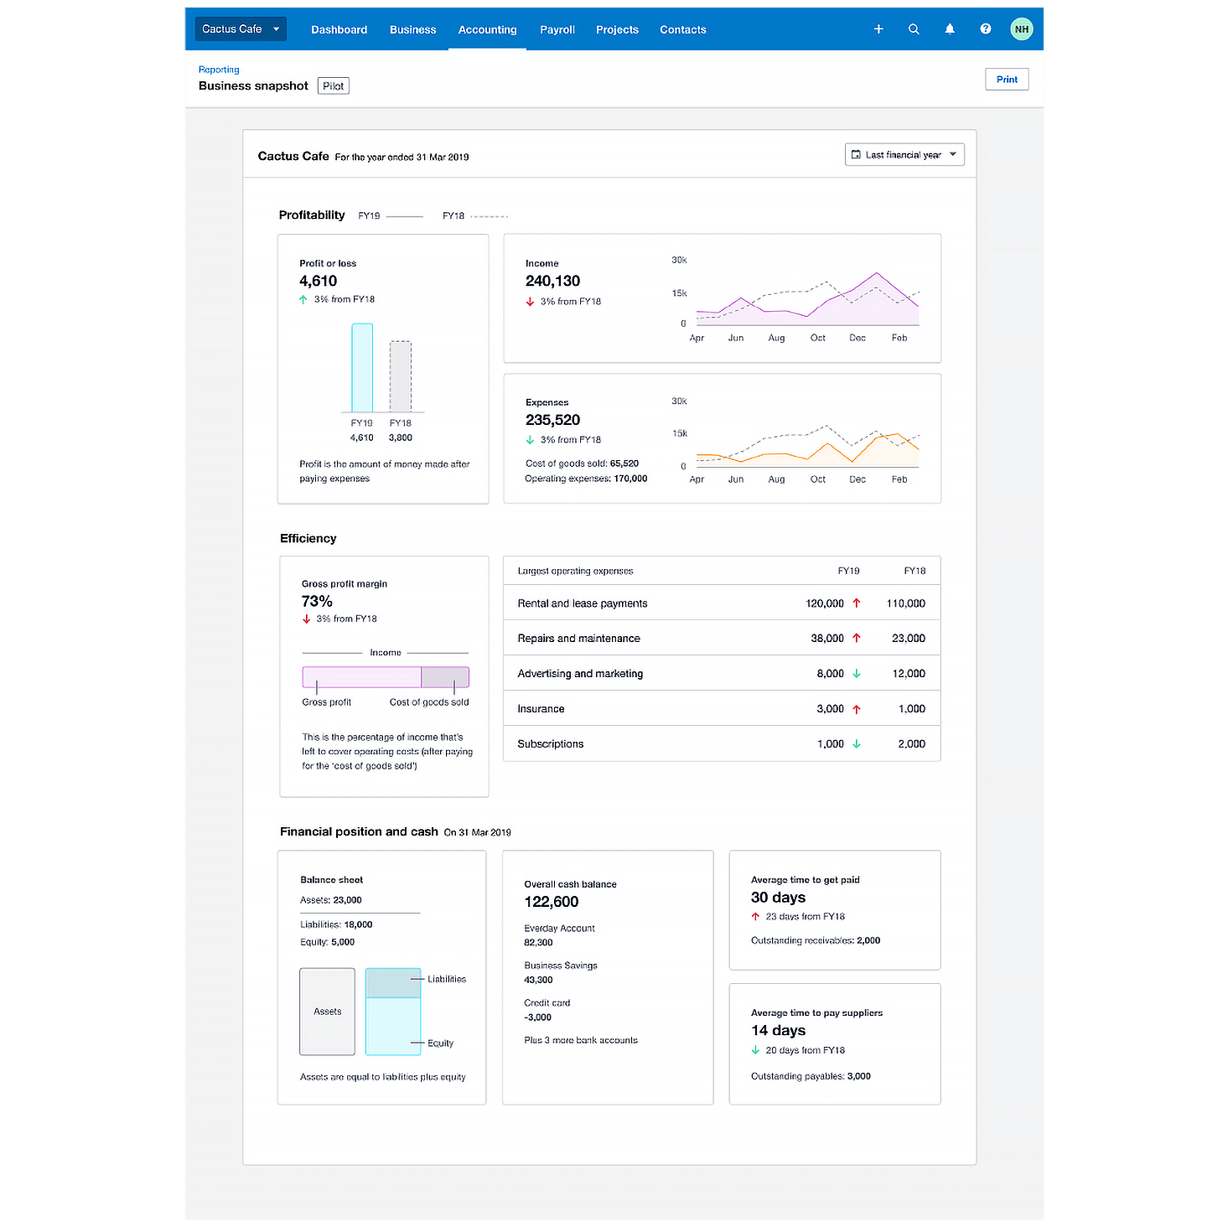The width and height of the screenshot is (1228, 1227).
Task: Click the Pilot badge
Action: pyautogui.click(x=333, y=85)
